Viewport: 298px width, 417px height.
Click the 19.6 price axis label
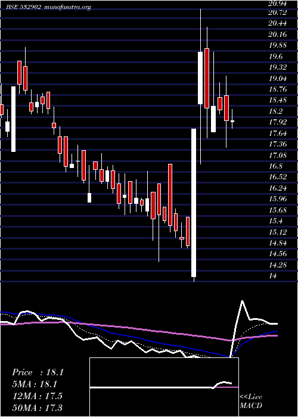click(x=276, y=57)
